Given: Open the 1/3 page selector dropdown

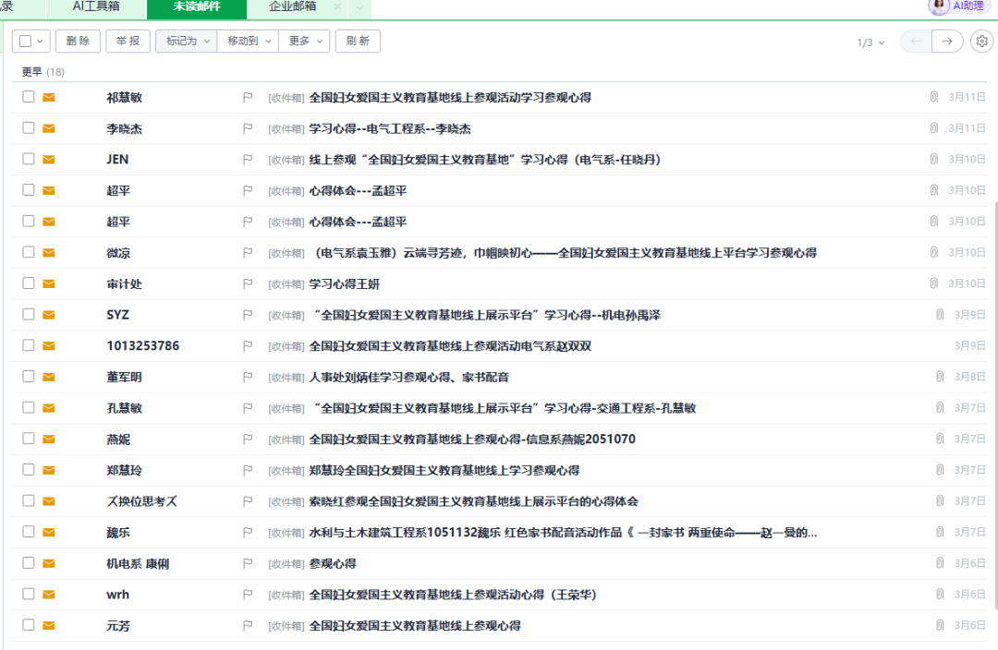Looking at the screenshot, I should (870, 42).
